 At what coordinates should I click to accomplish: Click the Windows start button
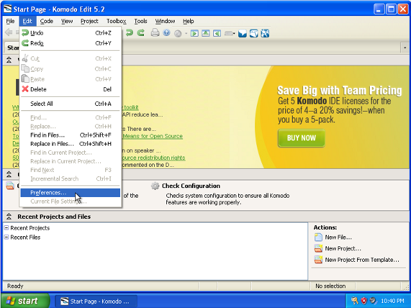click(x=25, y=301)
